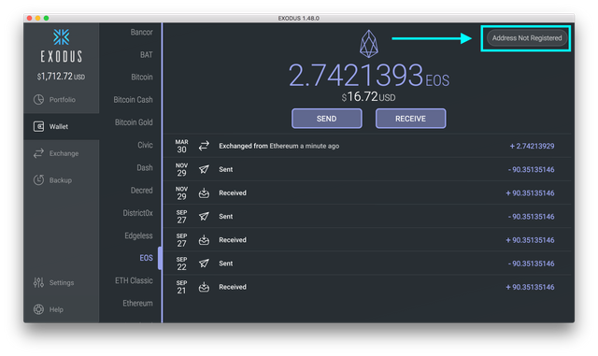Select Civic in asset list
The width and height of the screenshot is (598, 356).
point(146,145)
